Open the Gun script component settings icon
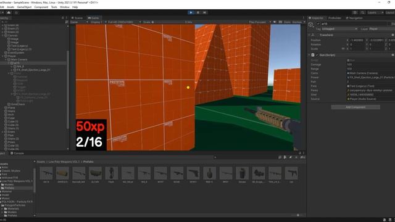 coord(393,55)
